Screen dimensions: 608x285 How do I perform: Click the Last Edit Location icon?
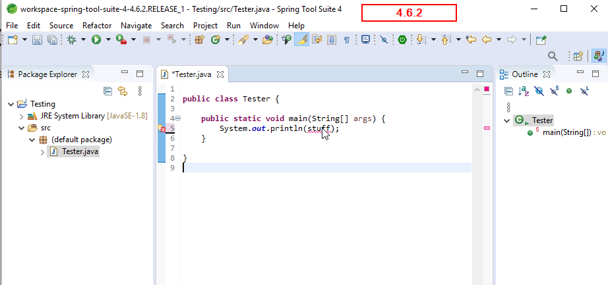[471, 39]
